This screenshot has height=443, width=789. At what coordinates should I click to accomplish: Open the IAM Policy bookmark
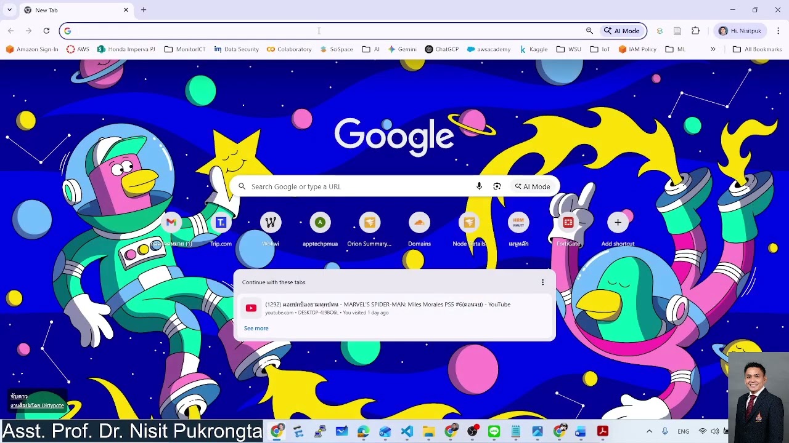(x=637, y=49)
